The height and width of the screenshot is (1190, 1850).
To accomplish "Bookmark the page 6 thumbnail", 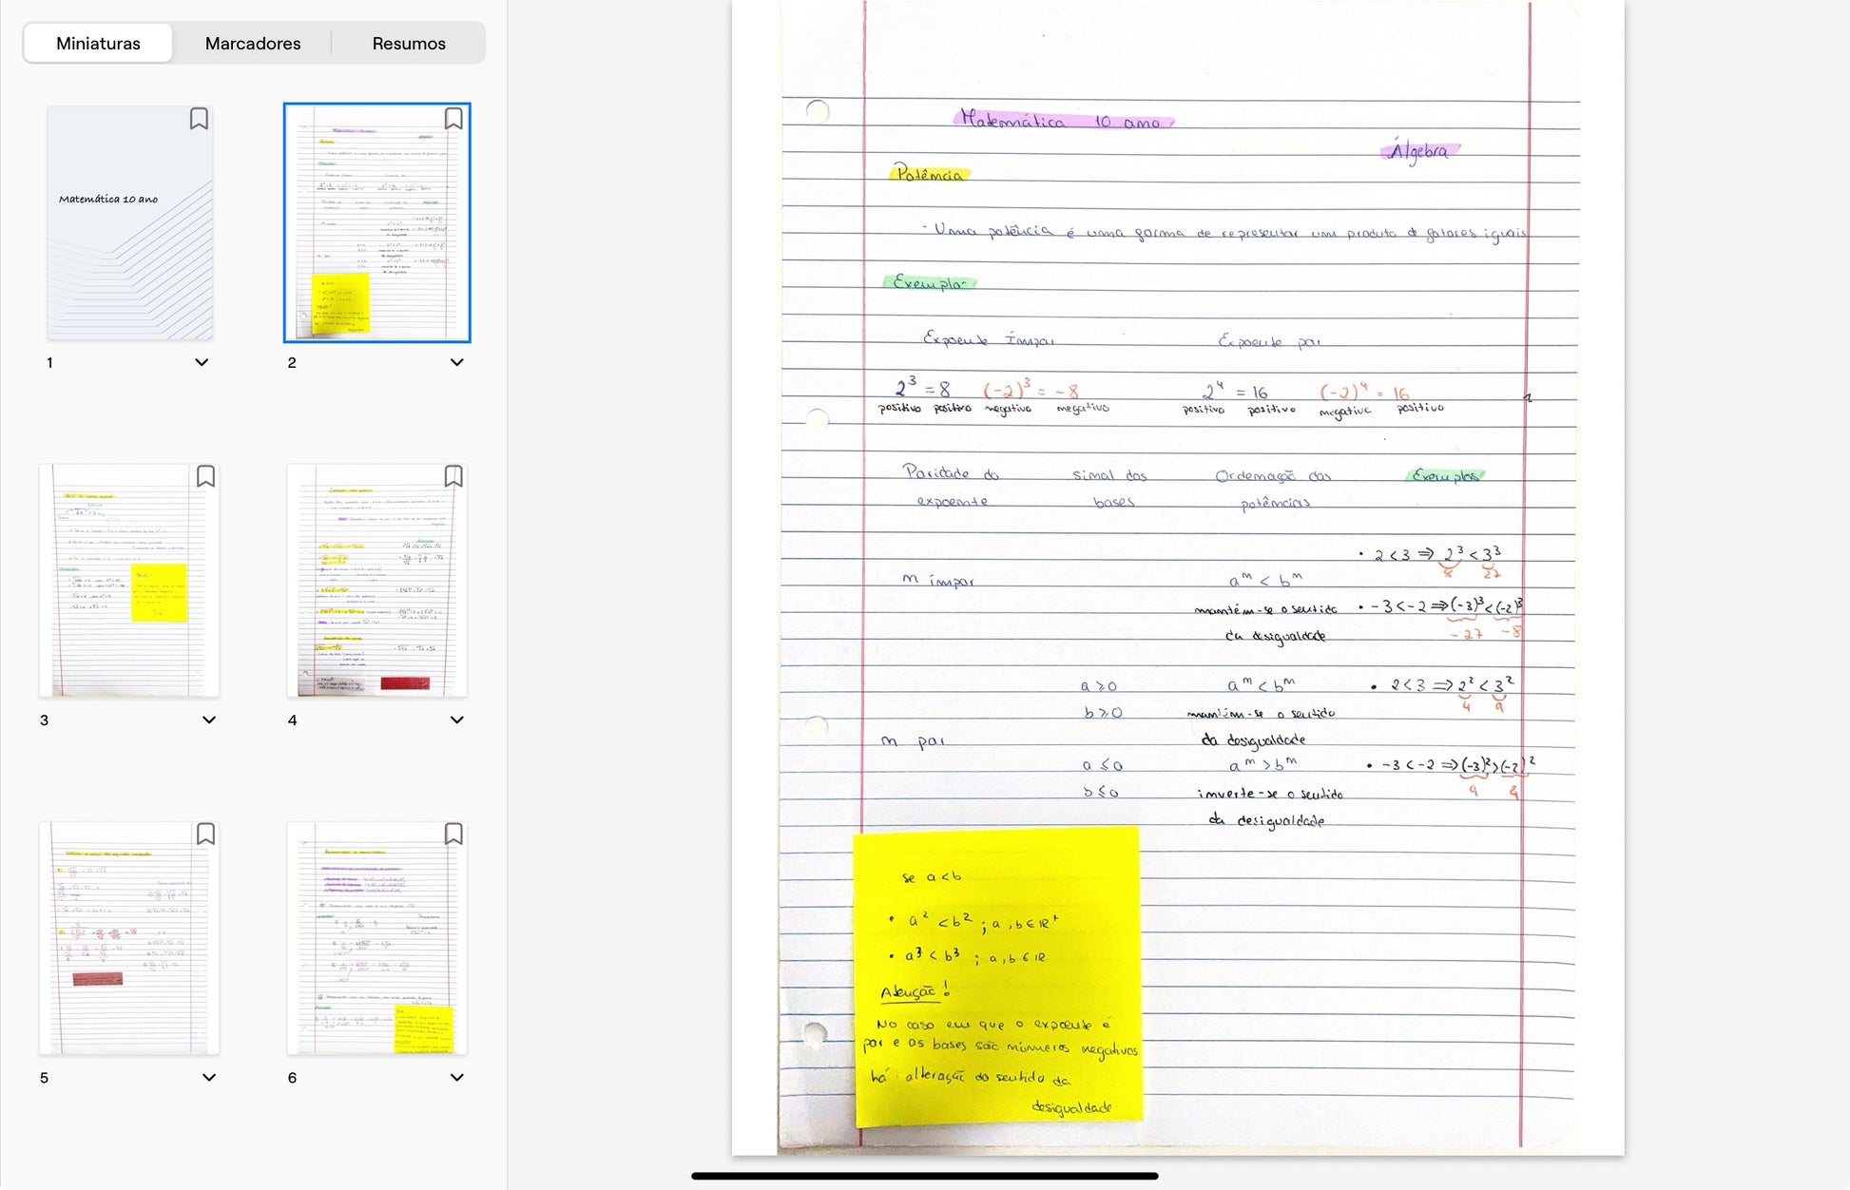I will 453,834.
